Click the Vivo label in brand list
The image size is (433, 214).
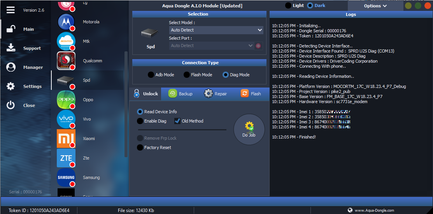tap(87, 119)
